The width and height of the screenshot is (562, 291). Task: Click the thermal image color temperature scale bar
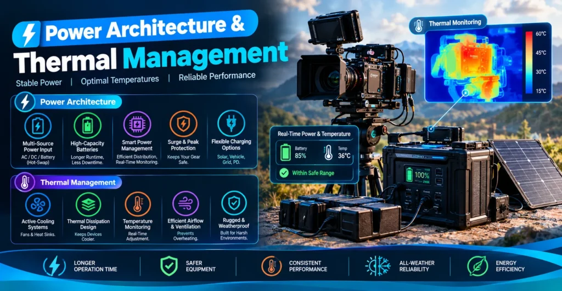(529, 62)
